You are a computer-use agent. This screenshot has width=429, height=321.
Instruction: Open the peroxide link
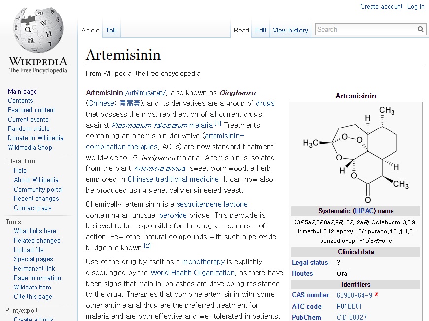point(173,215)
